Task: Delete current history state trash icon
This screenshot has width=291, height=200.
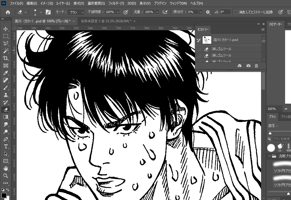Action: 256,66
